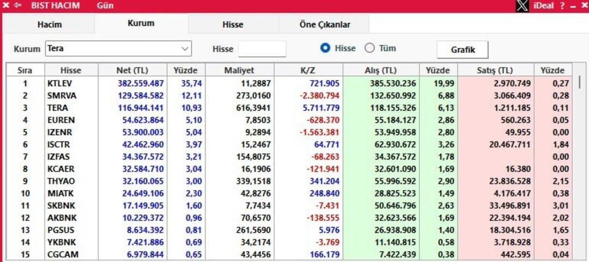Click K/Z value 166.179
The image size is (589, 262).
tap(325, 254)
